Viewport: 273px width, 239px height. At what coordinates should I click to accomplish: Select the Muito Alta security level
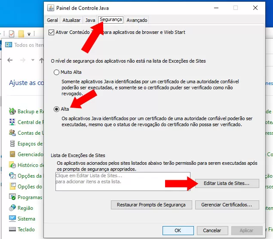coord(56,72)
